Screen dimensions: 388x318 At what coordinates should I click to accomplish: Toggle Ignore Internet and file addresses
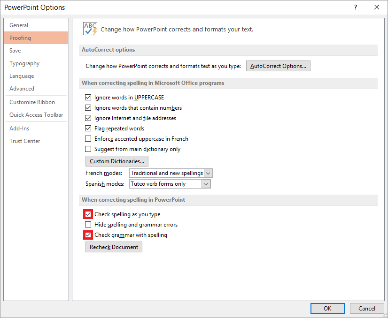(x=88, y=118)
